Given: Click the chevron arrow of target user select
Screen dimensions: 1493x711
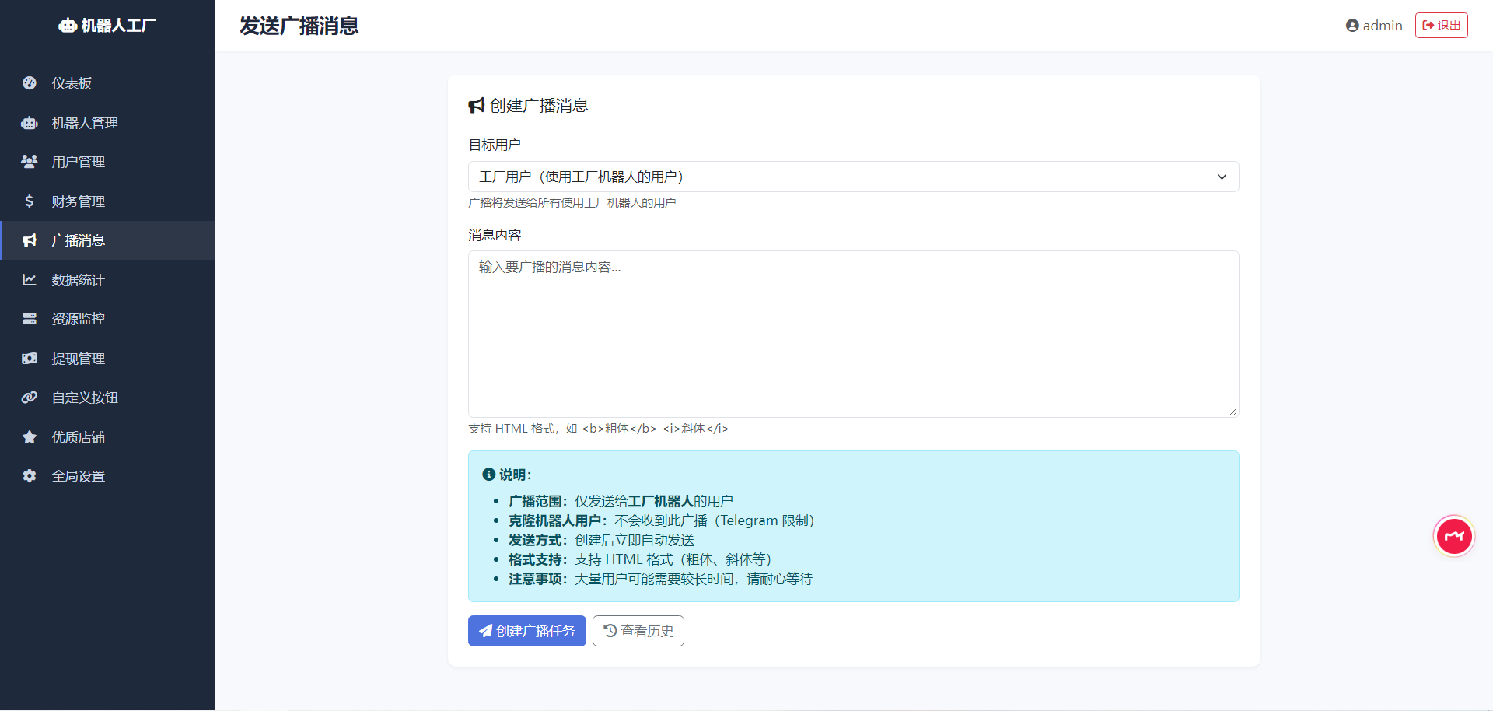Looking at the screenshot, I should 1222,177.
